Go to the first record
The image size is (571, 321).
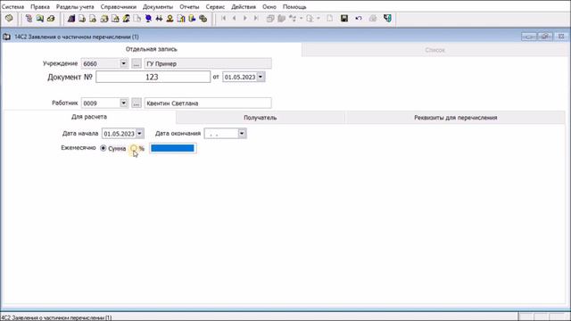pyautogui.click(x=224, y=18)
